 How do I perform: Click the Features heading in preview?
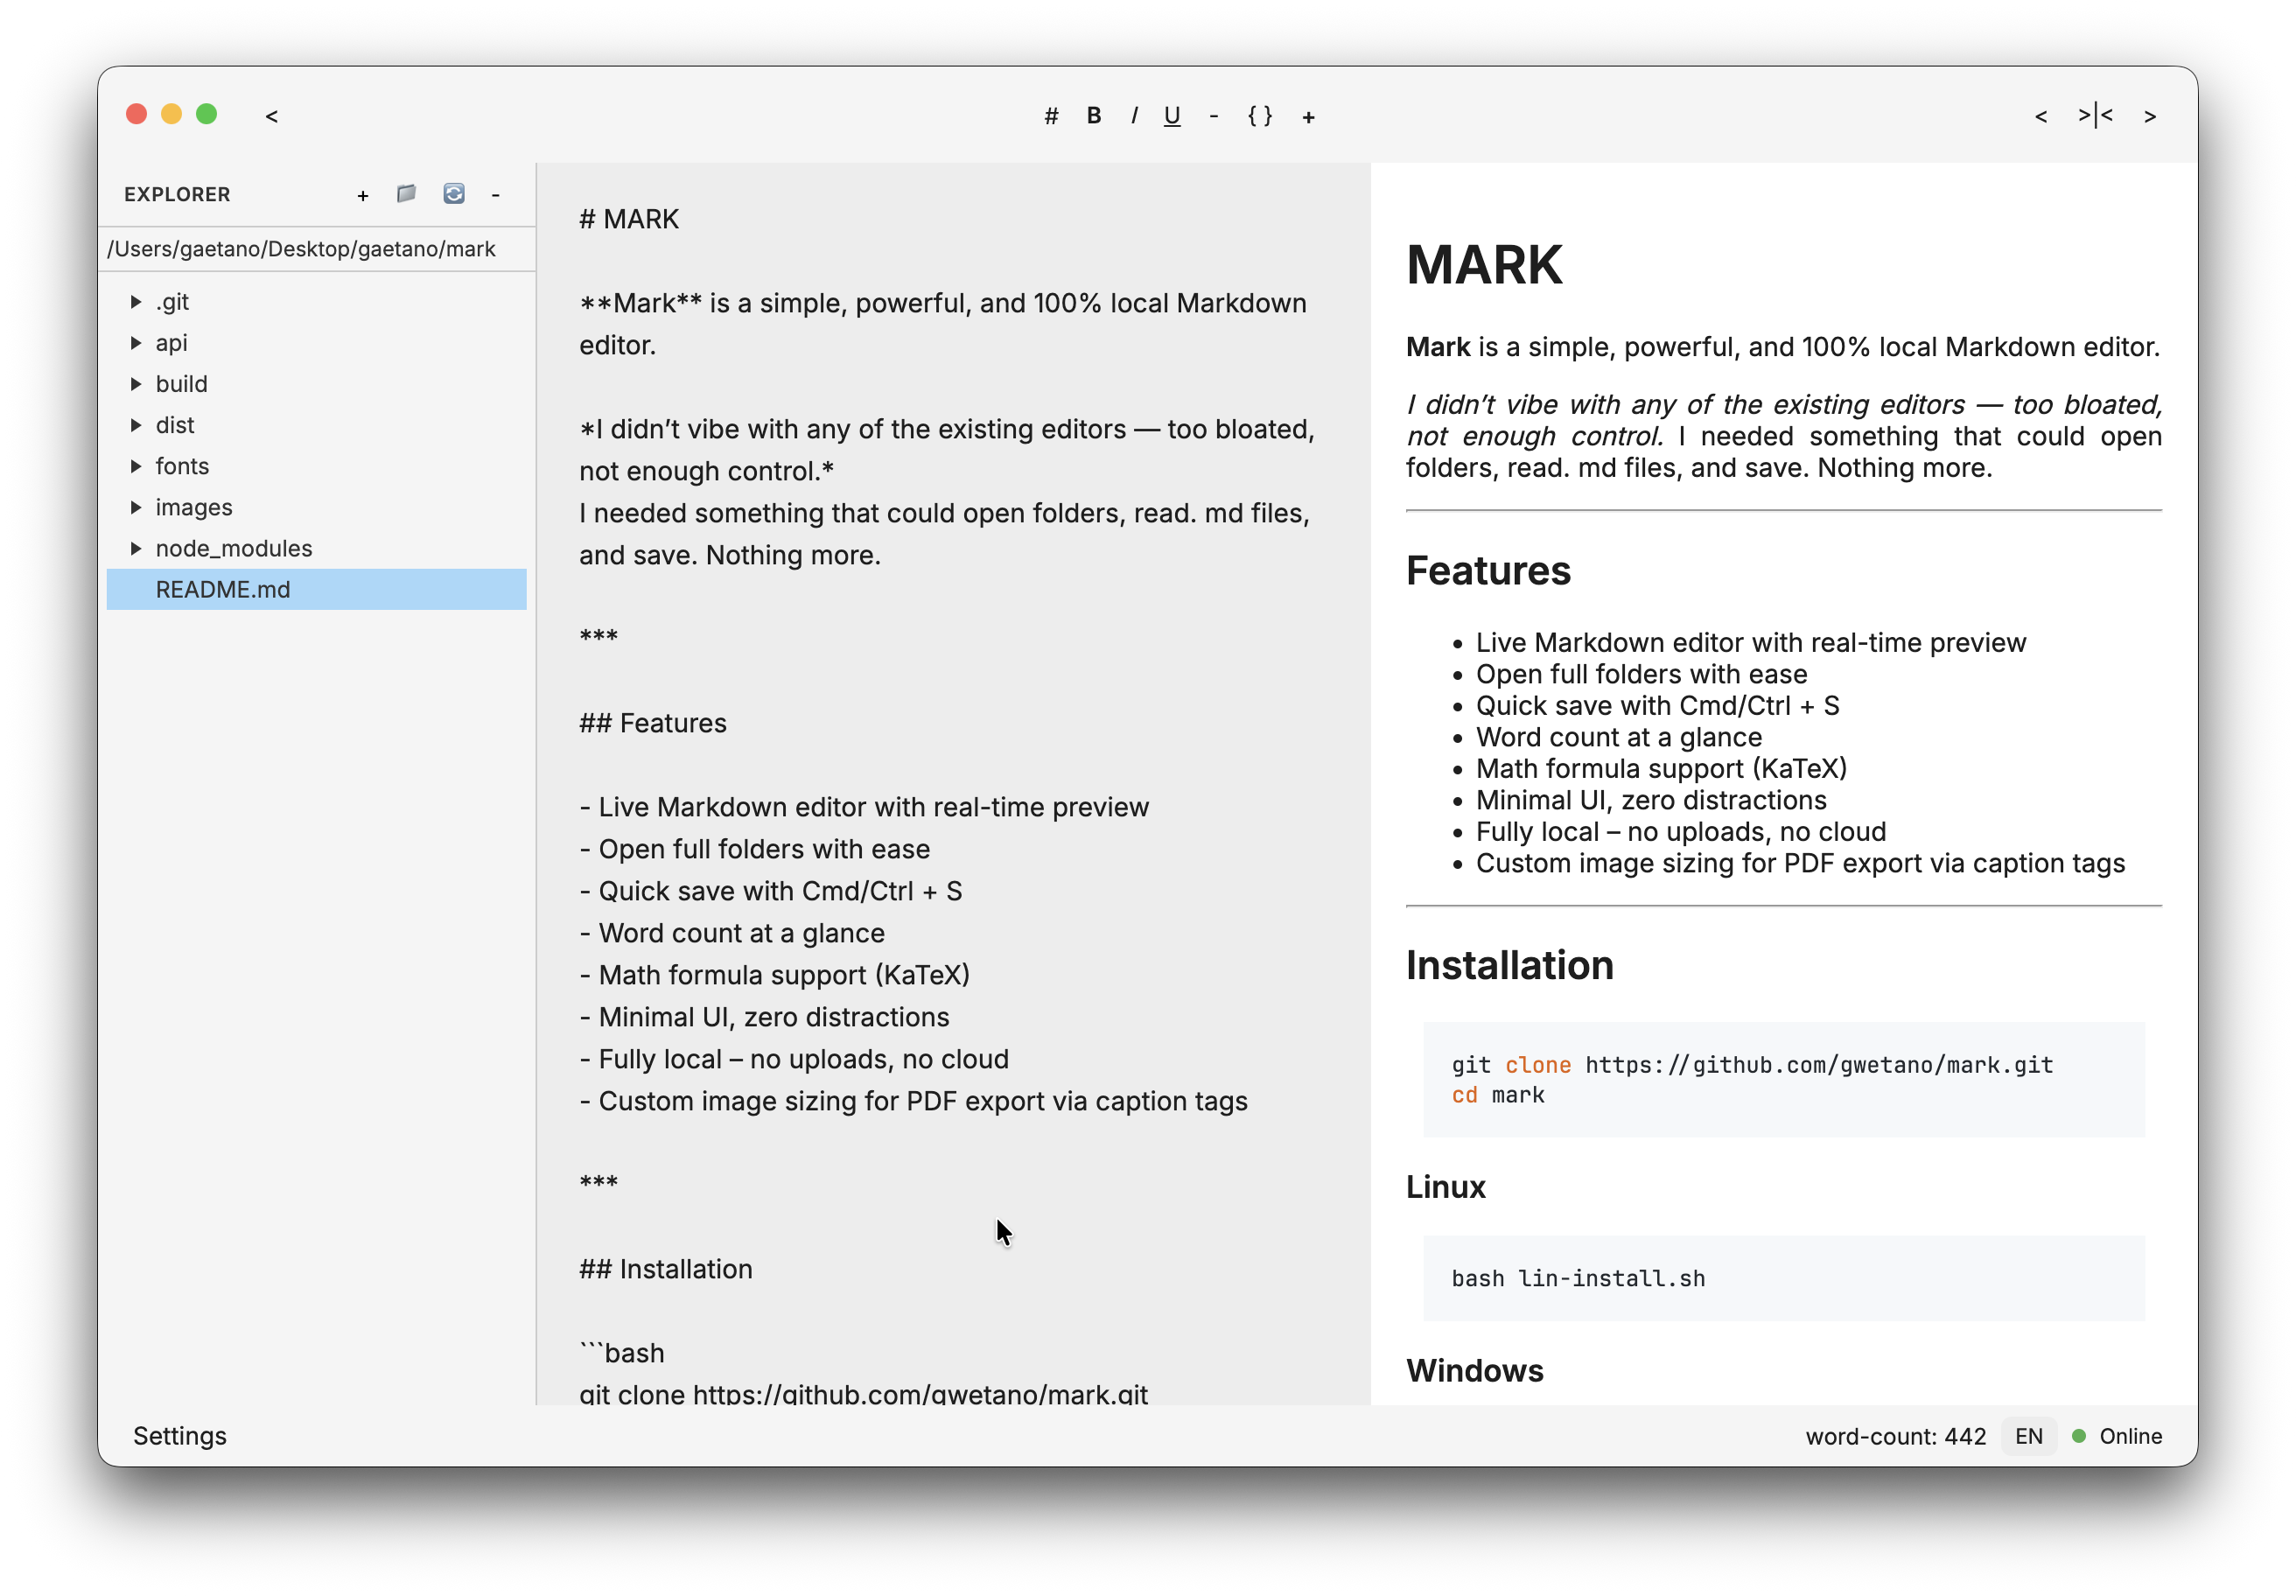pyautogui.click(x=1488, y=571)
